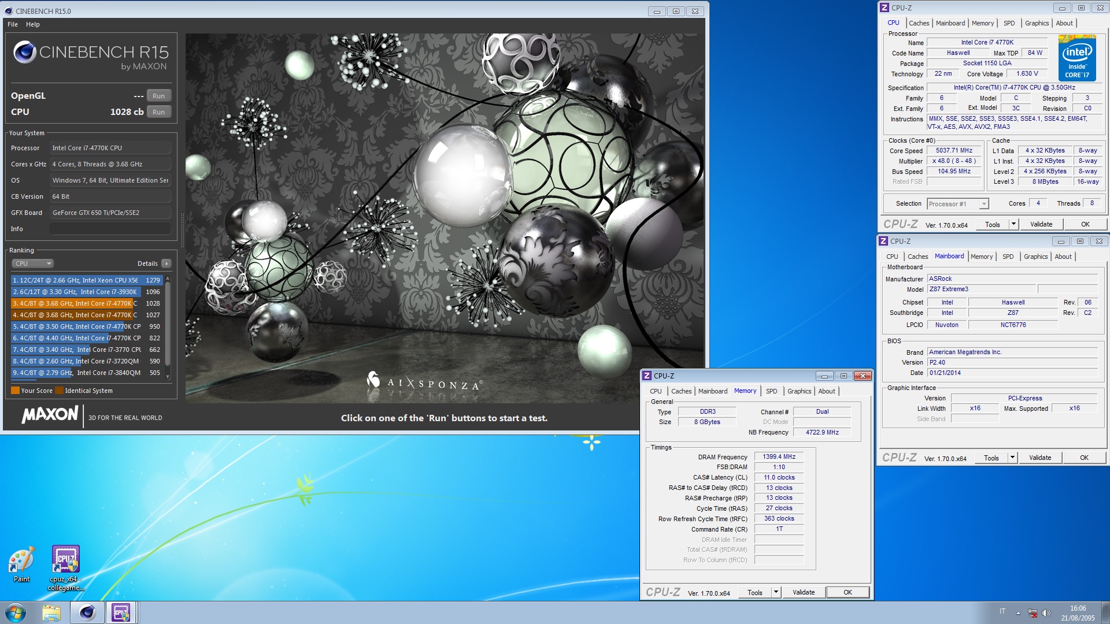Open Windows Explorer from the taskbar
1110x624 pixels.
(51, 612)
